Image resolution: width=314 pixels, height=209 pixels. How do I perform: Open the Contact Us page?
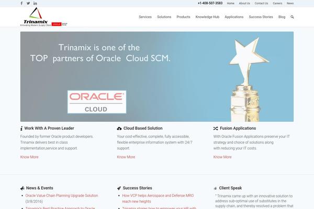(x=261, y=4)
